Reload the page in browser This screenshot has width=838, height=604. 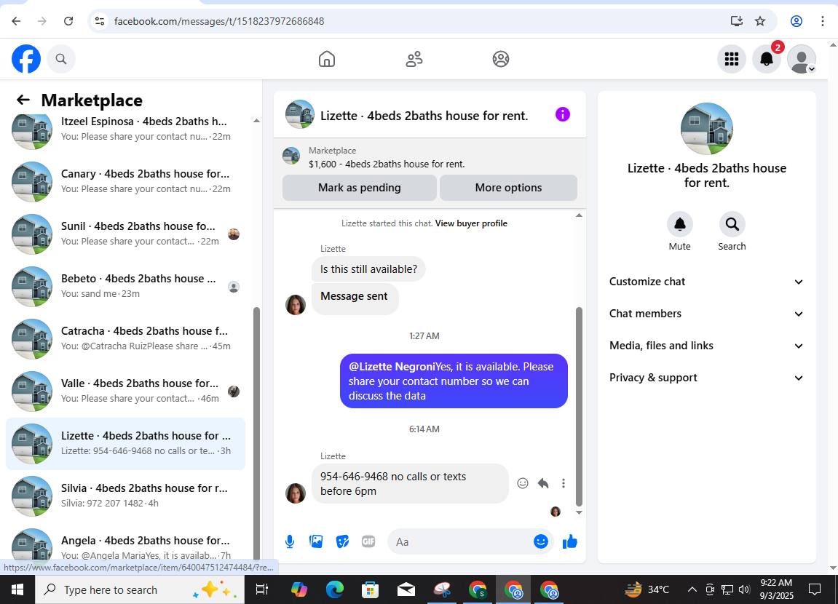point(68,21)
